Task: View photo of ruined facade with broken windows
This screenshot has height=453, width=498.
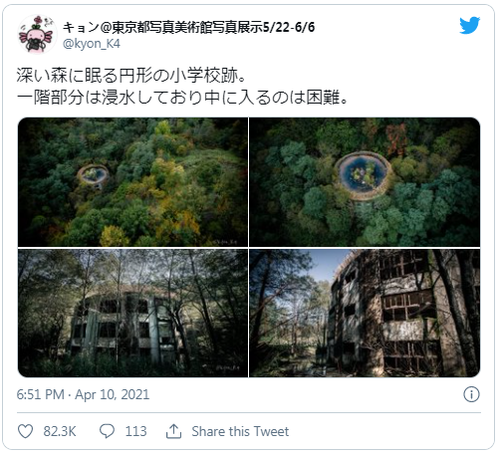Action: [365, 313]
